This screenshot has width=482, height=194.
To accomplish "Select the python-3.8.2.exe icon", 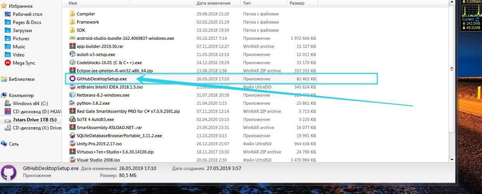I will (x=72, y=103).
